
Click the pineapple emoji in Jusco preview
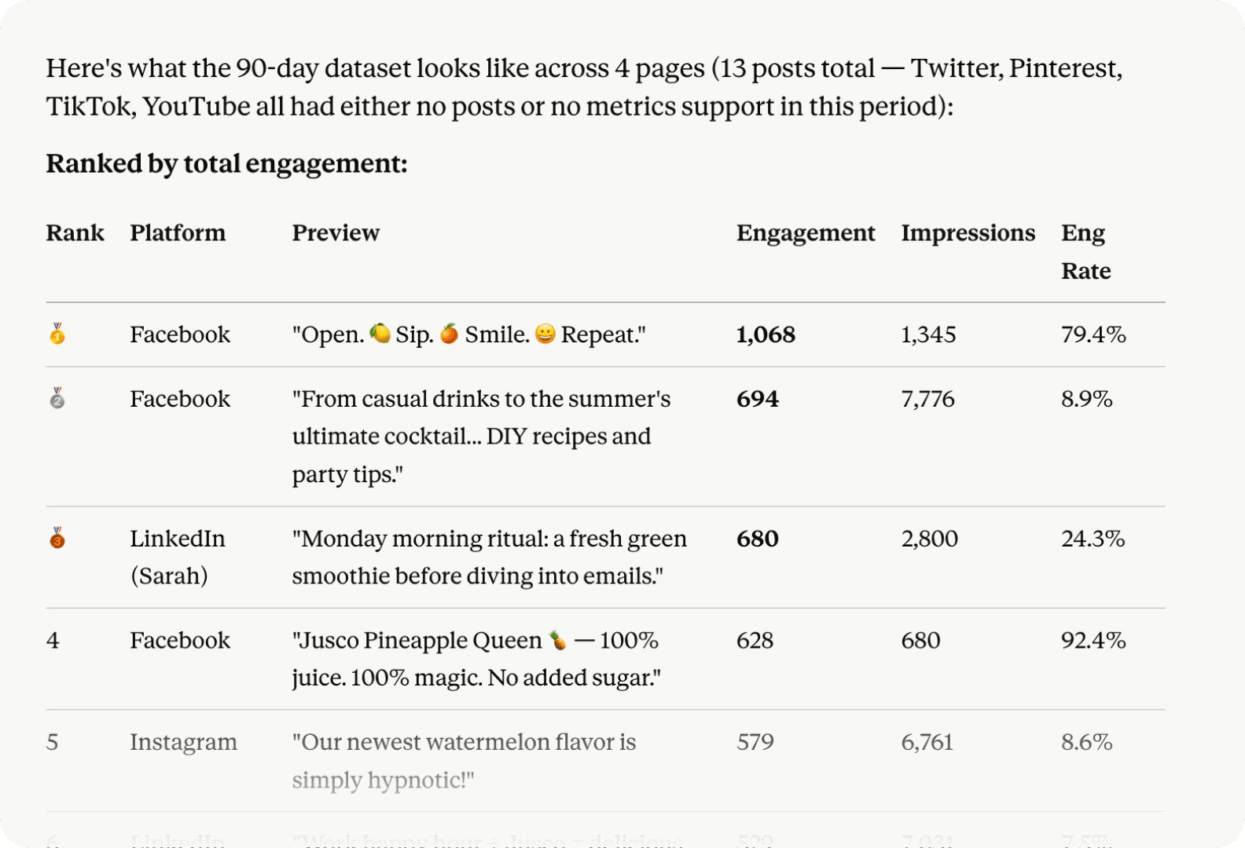(557, 640)
